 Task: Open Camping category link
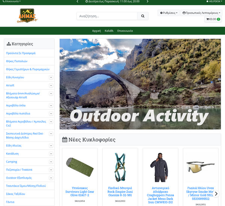12,162
